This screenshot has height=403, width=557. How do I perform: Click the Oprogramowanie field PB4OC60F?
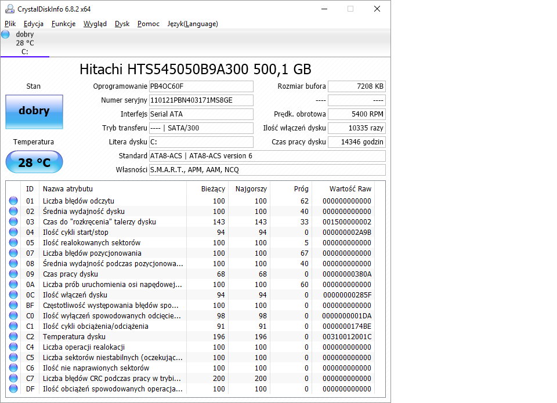[201, 86]
